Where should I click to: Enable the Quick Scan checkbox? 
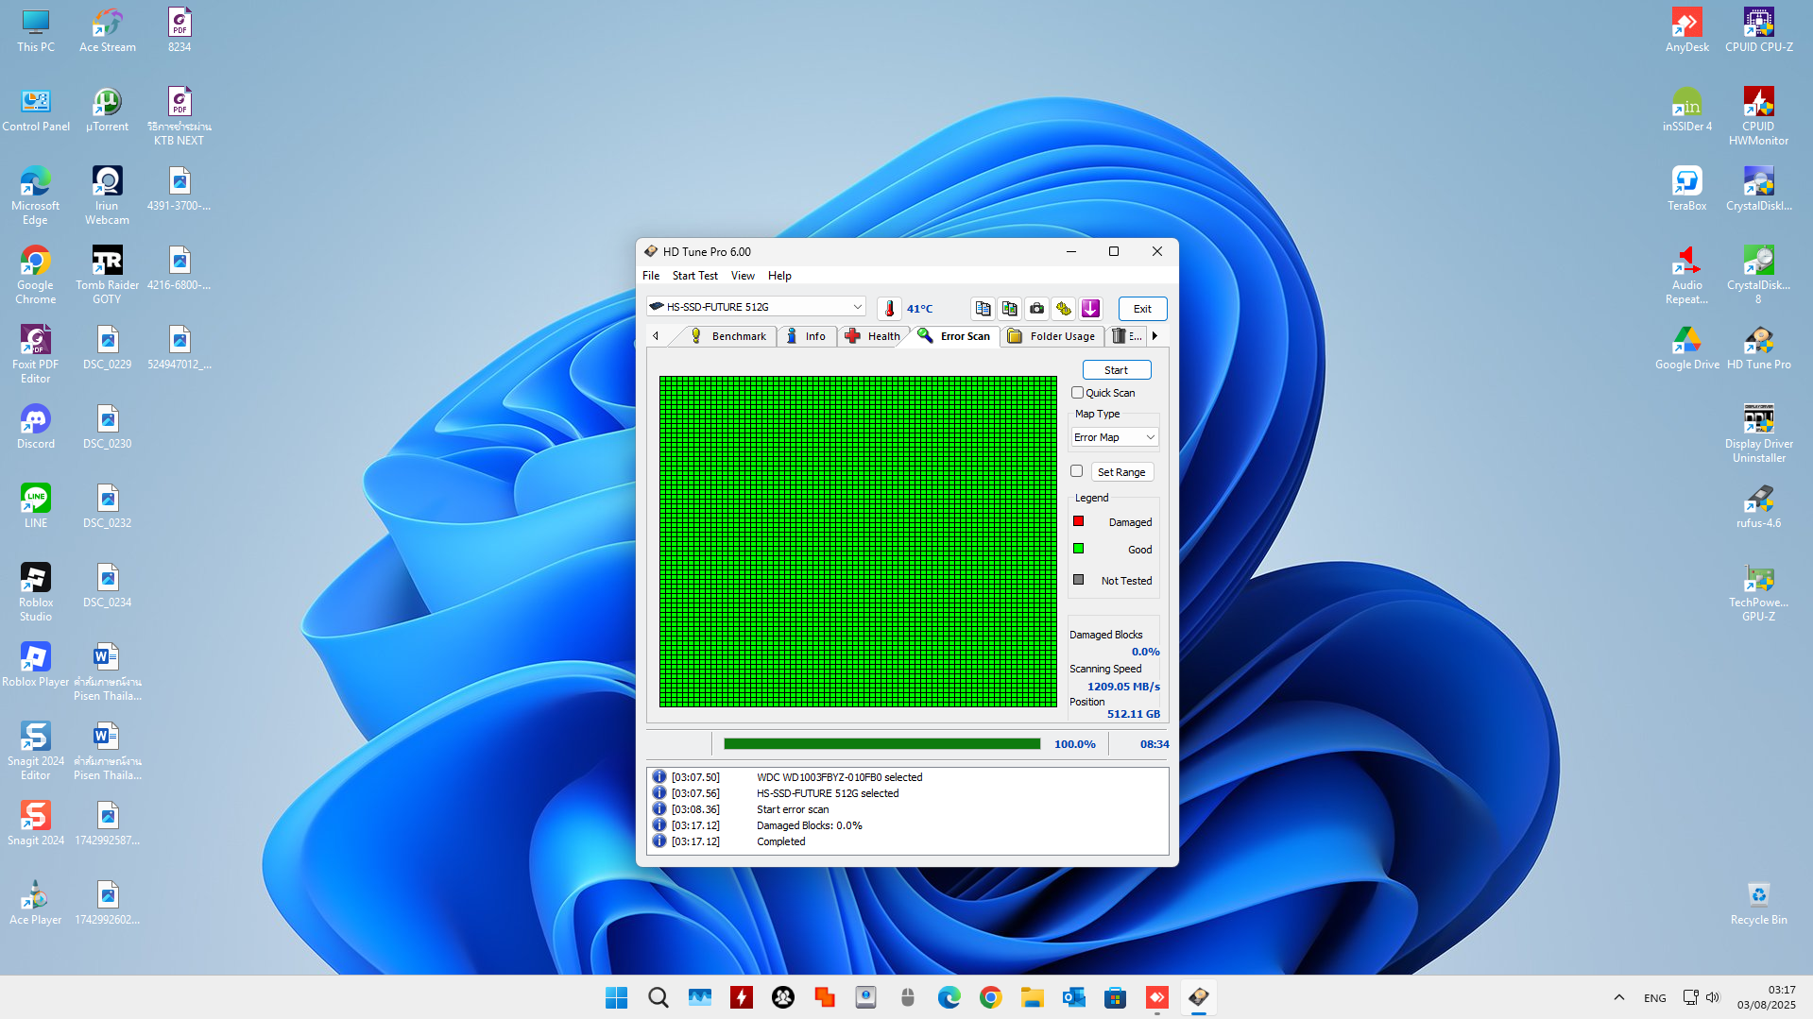click(1077, 393)
